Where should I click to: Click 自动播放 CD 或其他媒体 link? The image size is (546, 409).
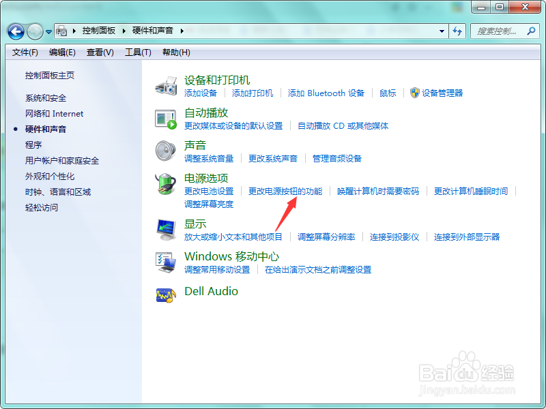click(343, 126)
